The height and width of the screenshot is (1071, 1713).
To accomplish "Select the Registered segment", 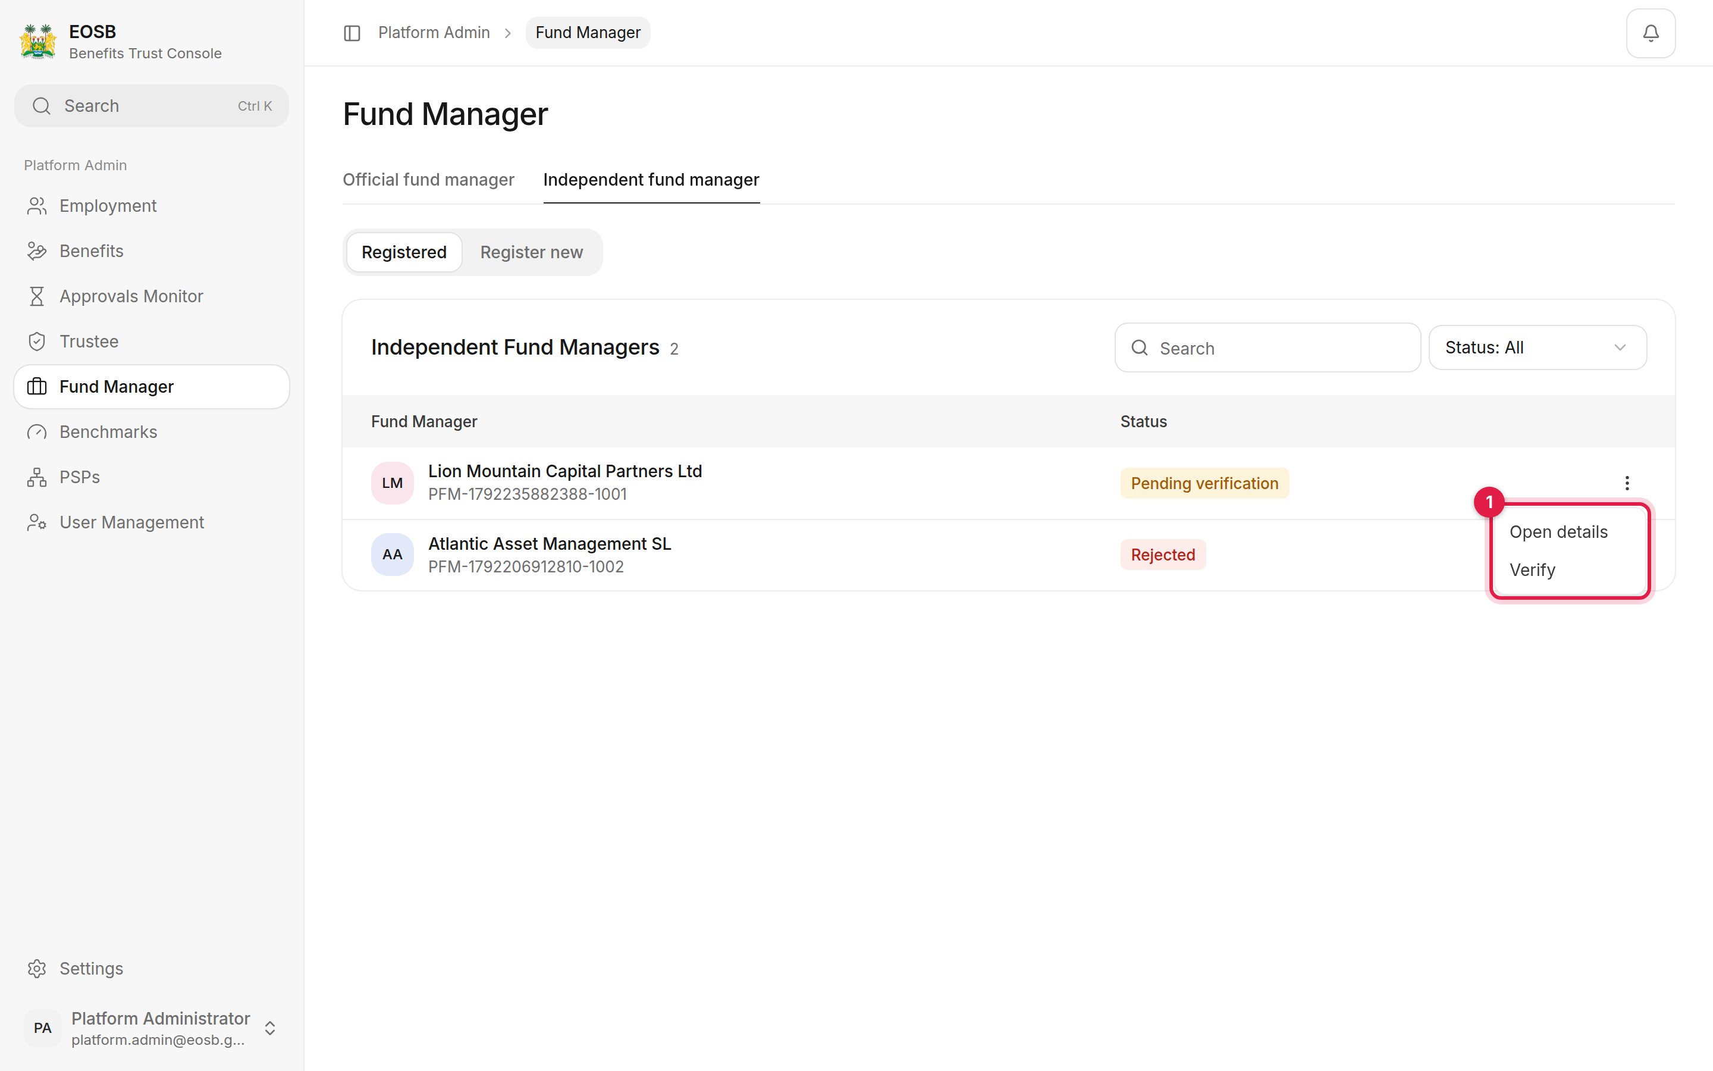I will coord(404,252).
